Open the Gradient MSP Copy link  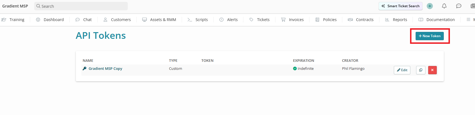(x=105, y=68)
